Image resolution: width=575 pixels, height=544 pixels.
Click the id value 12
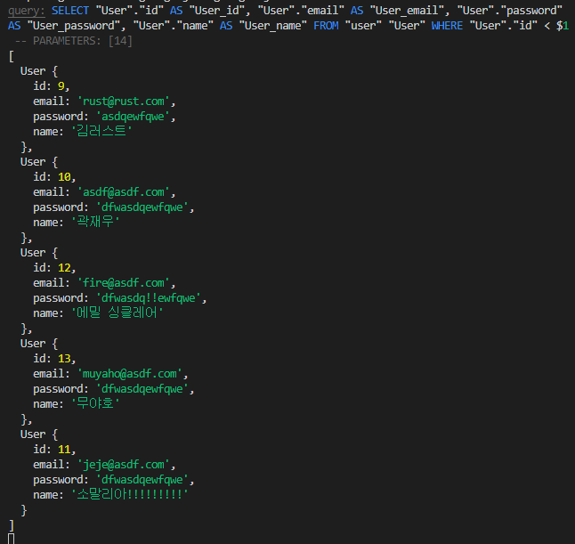(66, 268)
